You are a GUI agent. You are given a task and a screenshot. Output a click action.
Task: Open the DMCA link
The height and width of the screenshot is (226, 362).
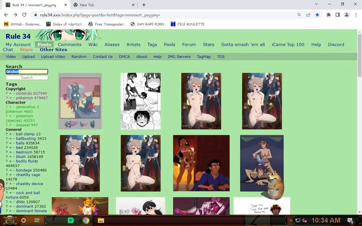point(124,56)
